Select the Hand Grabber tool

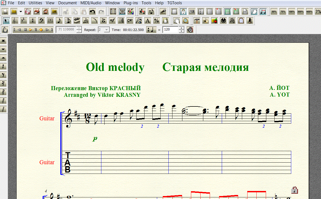point(176,21)
